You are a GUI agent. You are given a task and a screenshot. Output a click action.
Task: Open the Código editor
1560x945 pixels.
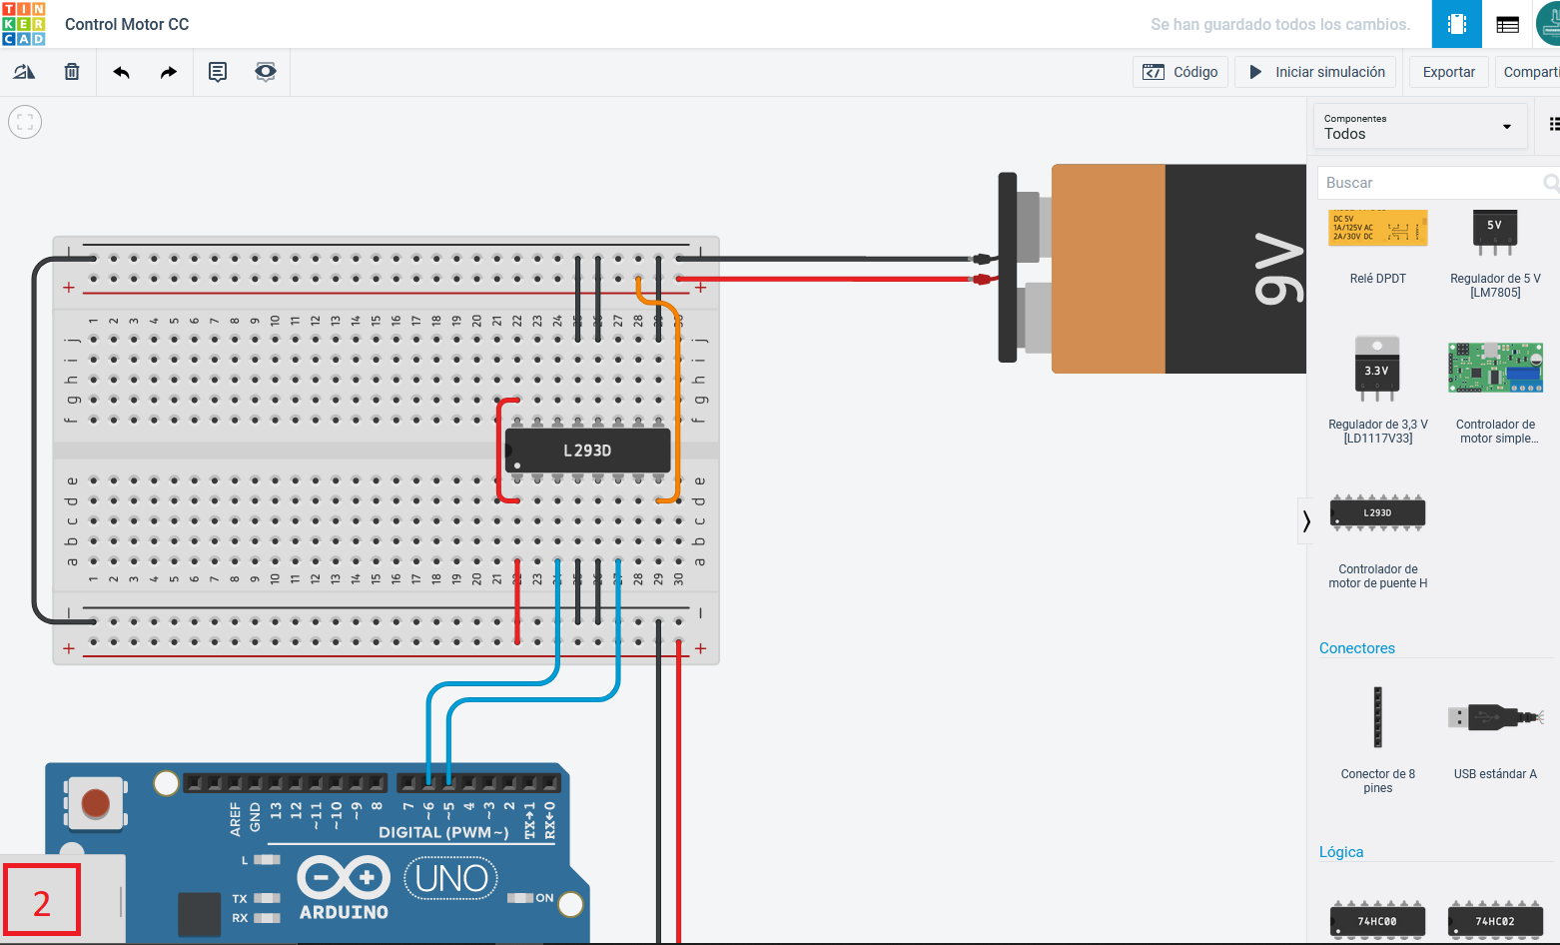tap(1180, 72)
